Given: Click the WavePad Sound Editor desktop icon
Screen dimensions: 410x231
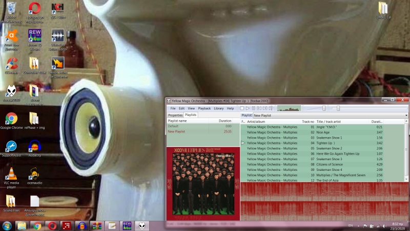Looking at the screenshot, I should click(58, 40).
